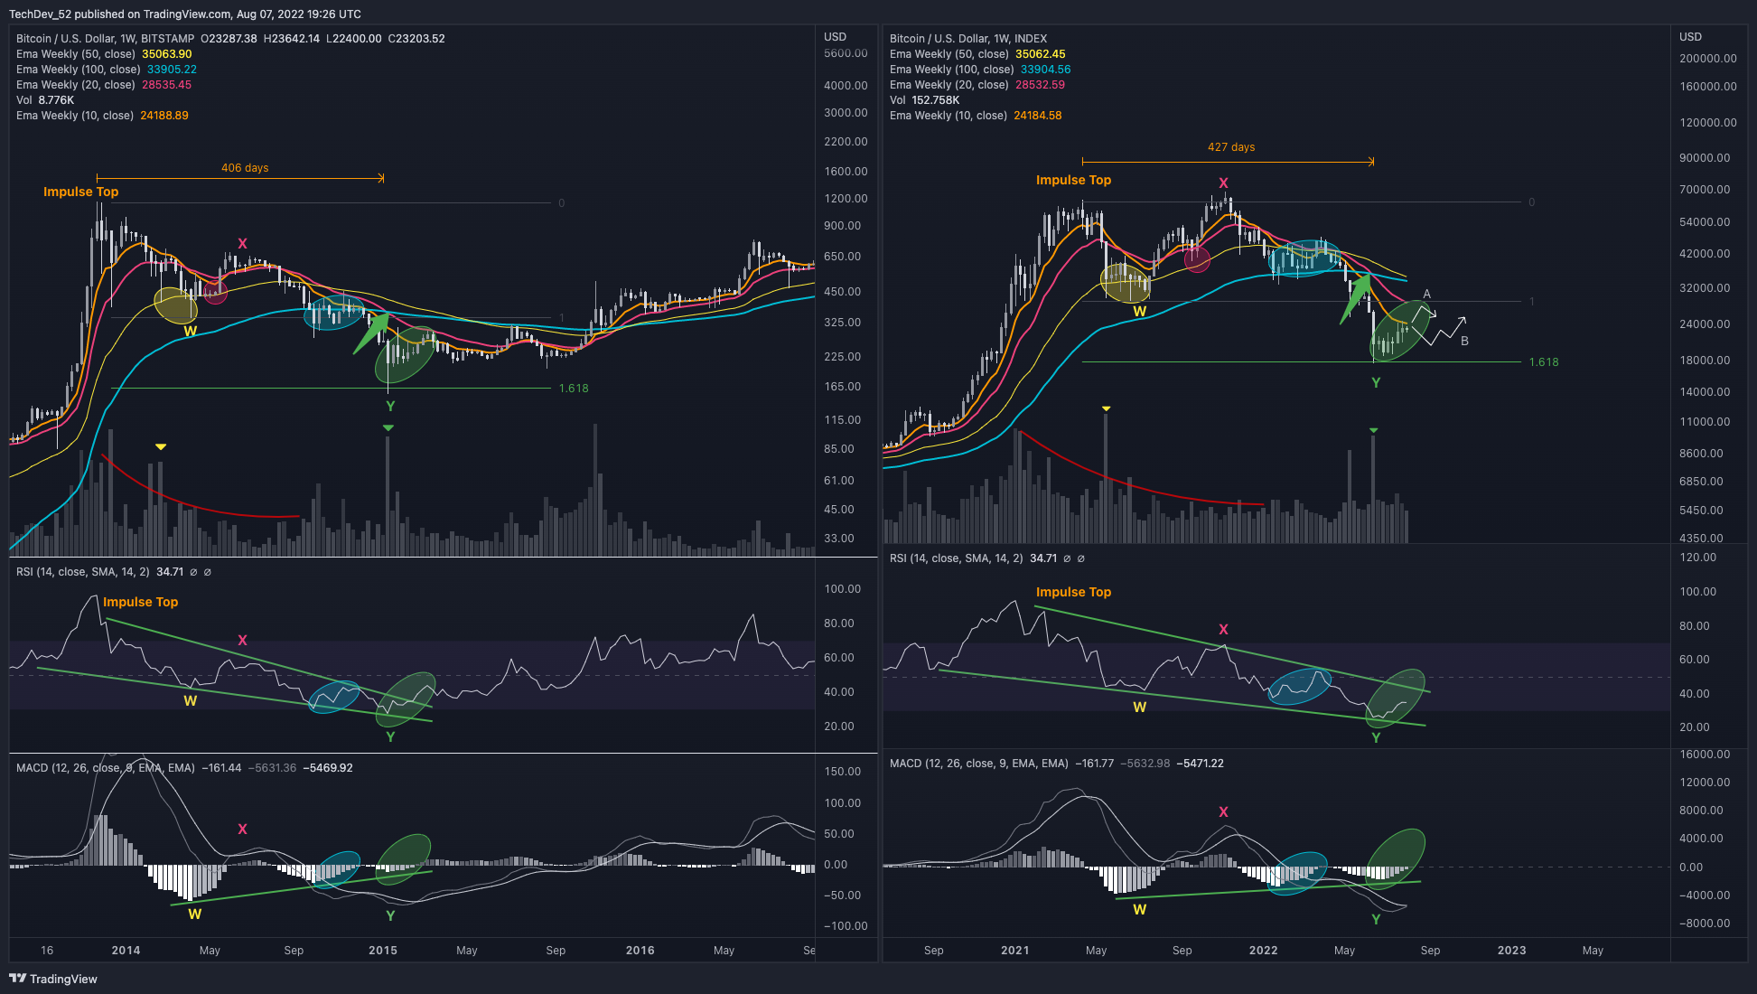Click yellow triangle volume marker on right chart
The image size is (1757, 994).
click(1106, 408)
